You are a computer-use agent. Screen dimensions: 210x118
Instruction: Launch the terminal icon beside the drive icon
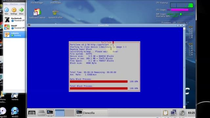50,113
